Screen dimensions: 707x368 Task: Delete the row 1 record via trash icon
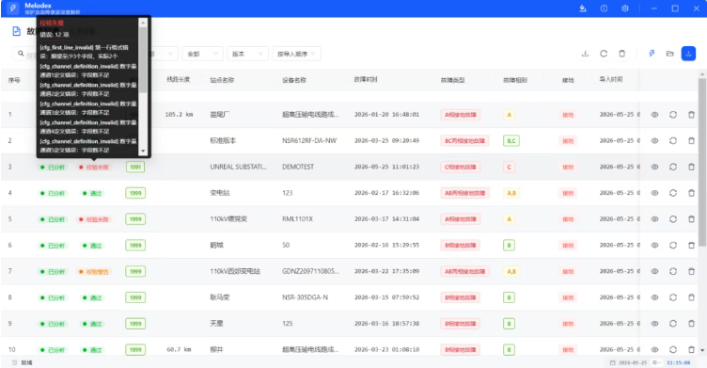[691, 115]
